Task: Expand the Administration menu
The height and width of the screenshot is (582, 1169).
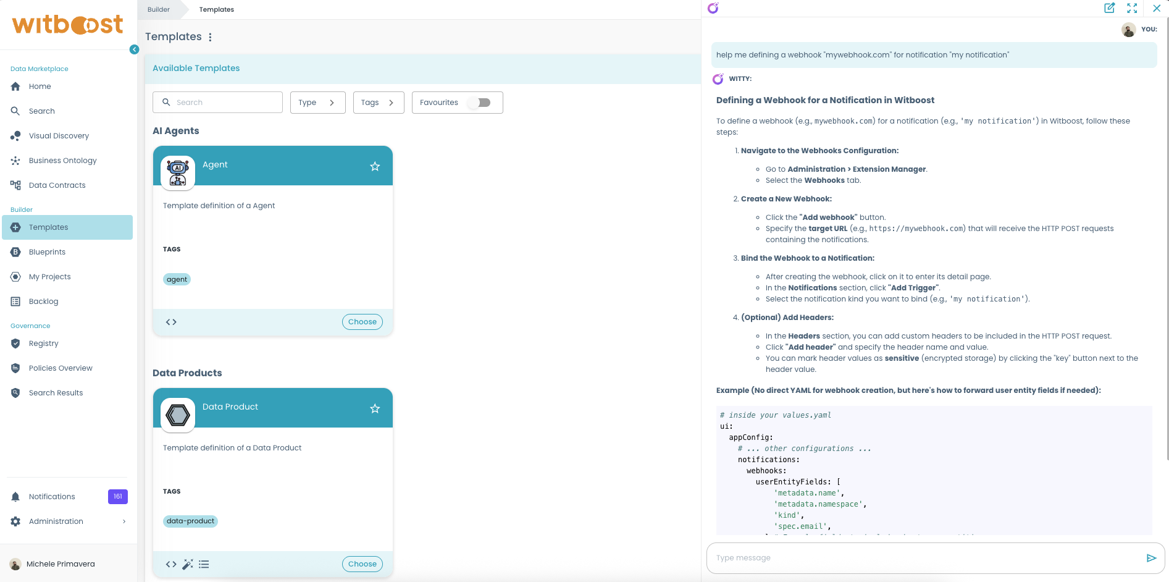Action: (56, 521)
